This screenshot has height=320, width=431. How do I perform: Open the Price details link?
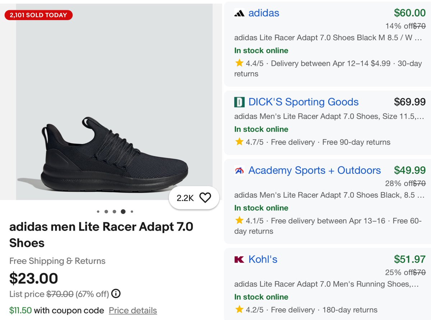tap(133, 310)
